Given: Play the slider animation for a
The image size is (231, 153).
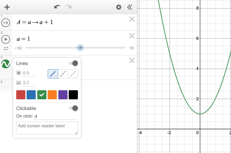Looking at the screenshot, I should [x=6, y=39].
